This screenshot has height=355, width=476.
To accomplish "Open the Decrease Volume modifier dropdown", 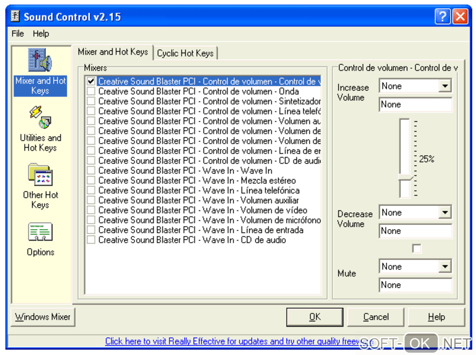I will pos(445,212).
